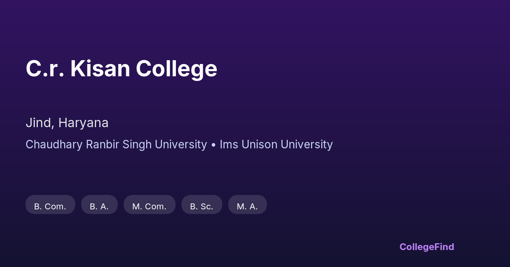This screenshot has height=267, width=510.
Task: Click the word Haryana
Action: (83, 123)
